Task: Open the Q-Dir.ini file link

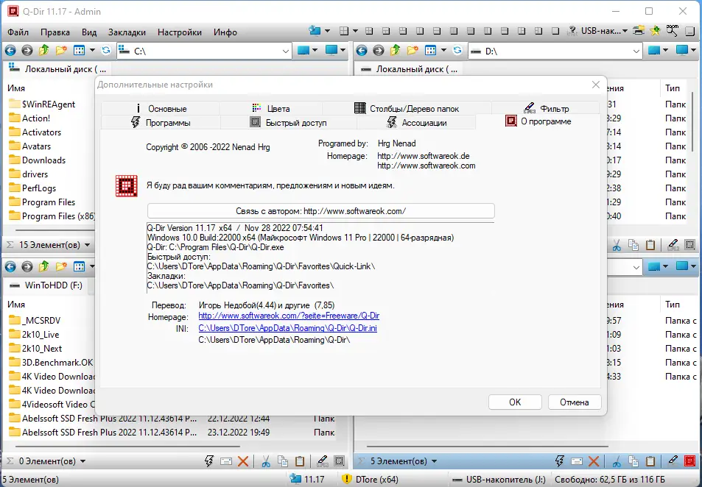Action: tap(287, 328)
